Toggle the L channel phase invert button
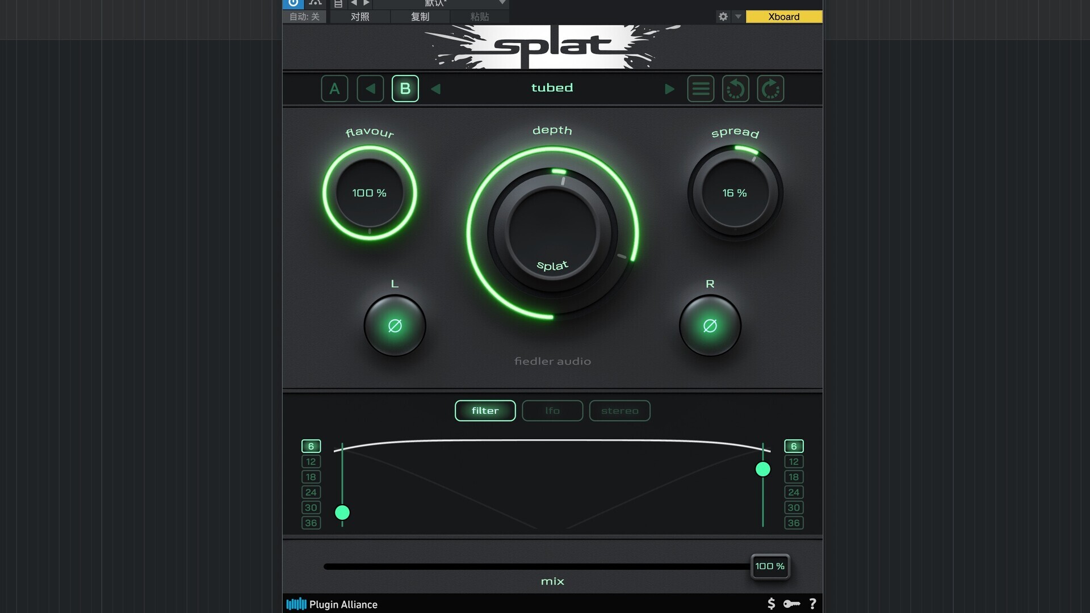This screenshot has width=1090, height=613. tap(395, 326)
